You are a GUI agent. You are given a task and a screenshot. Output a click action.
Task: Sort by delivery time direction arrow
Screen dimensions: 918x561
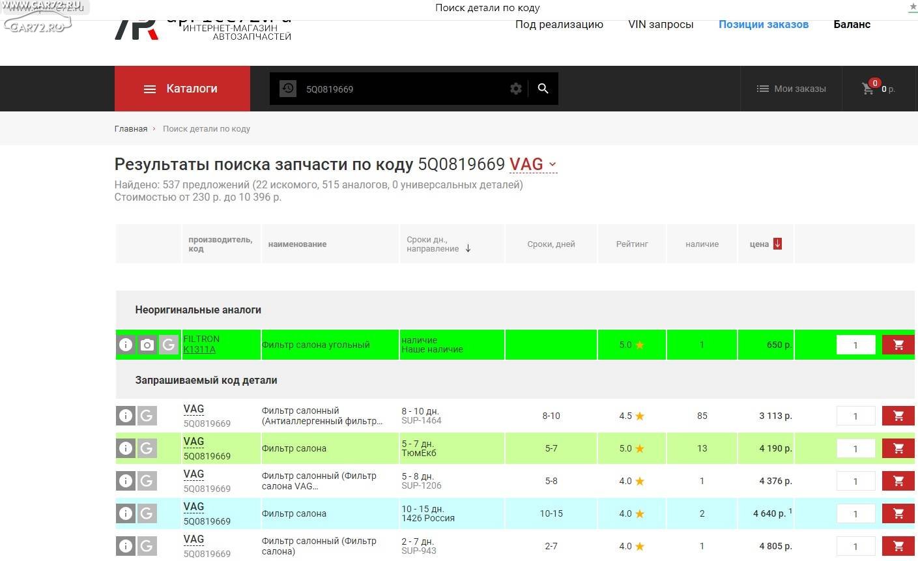(468, 248)
